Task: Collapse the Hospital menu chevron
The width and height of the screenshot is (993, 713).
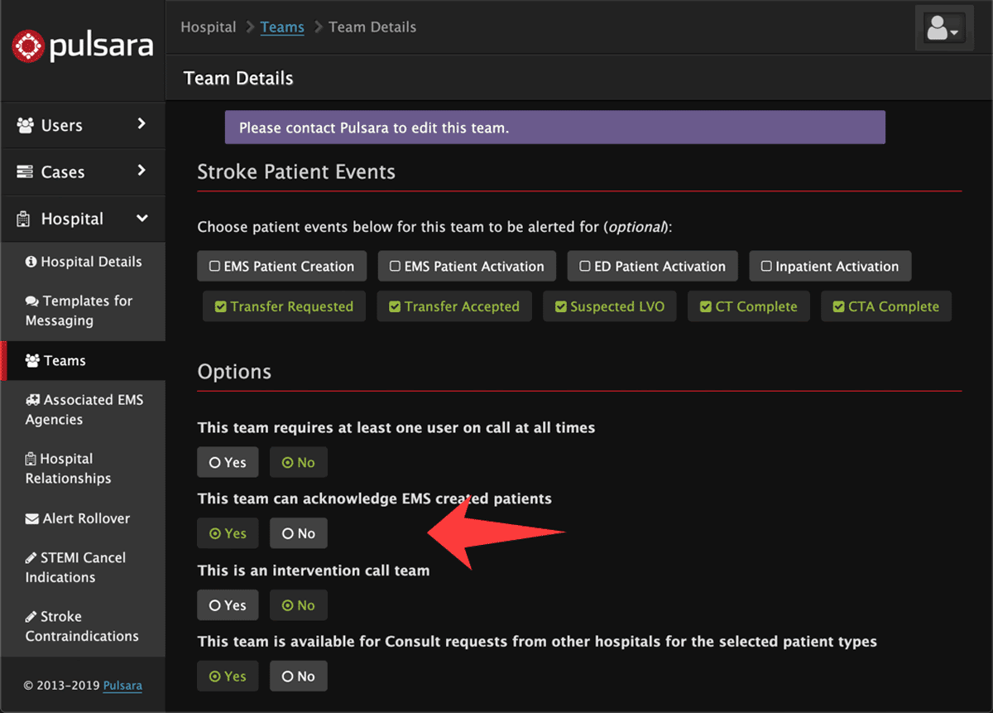Action: (142, 219)
